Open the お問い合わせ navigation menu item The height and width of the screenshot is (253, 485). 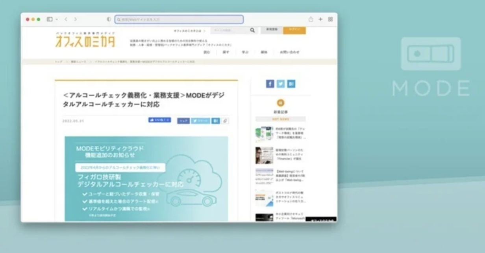(x=289, y=52)
